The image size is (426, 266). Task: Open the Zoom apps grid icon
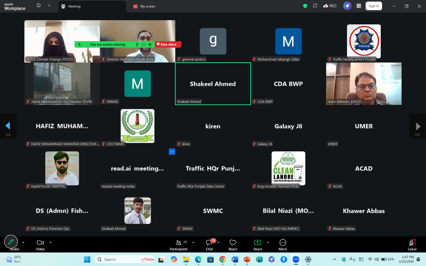pyautogui.click(x=359, y=6)
